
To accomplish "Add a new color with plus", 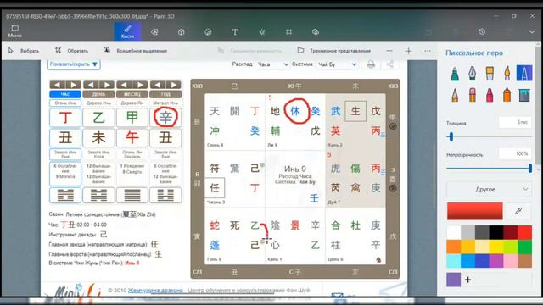I will pyautogui.click(x=467, y=280).
